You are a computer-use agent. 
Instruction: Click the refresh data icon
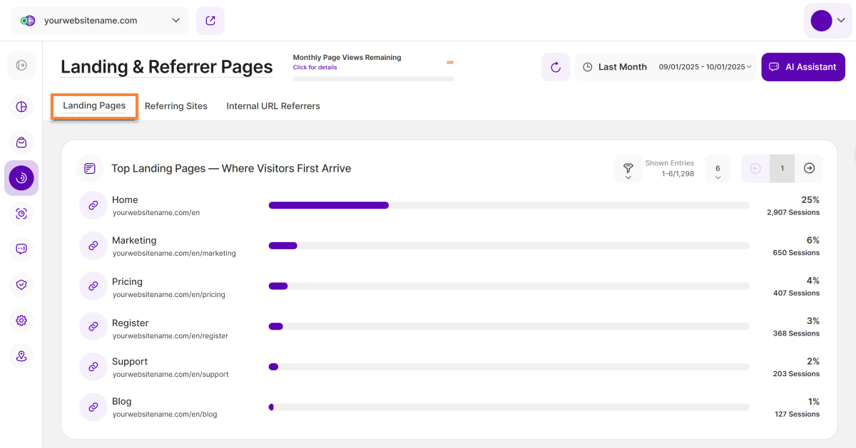click(555, 67)
